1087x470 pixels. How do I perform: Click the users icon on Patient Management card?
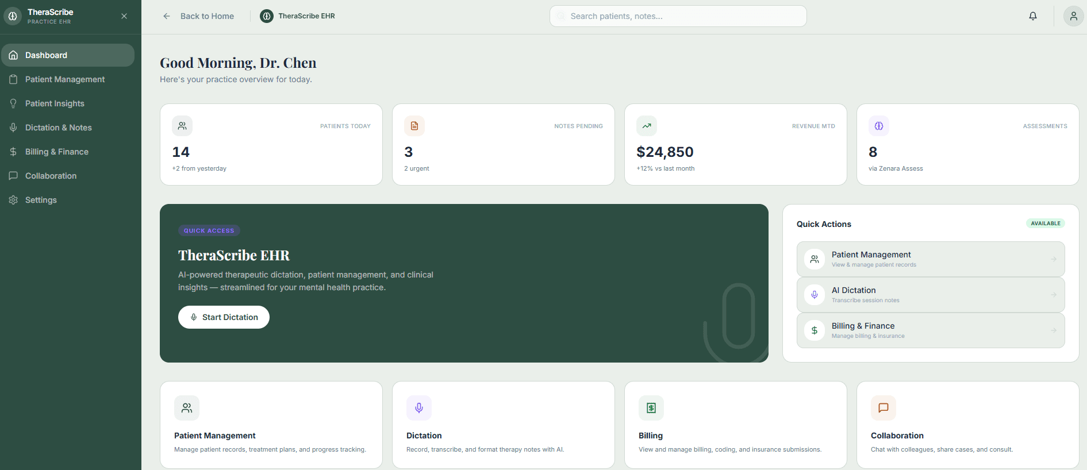[187, 408]
